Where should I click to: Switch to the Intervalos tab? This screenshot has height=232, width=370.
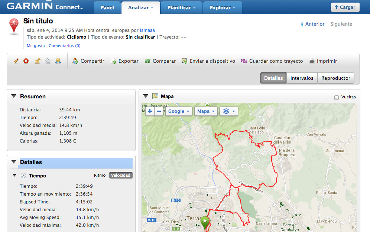(302, 78)
